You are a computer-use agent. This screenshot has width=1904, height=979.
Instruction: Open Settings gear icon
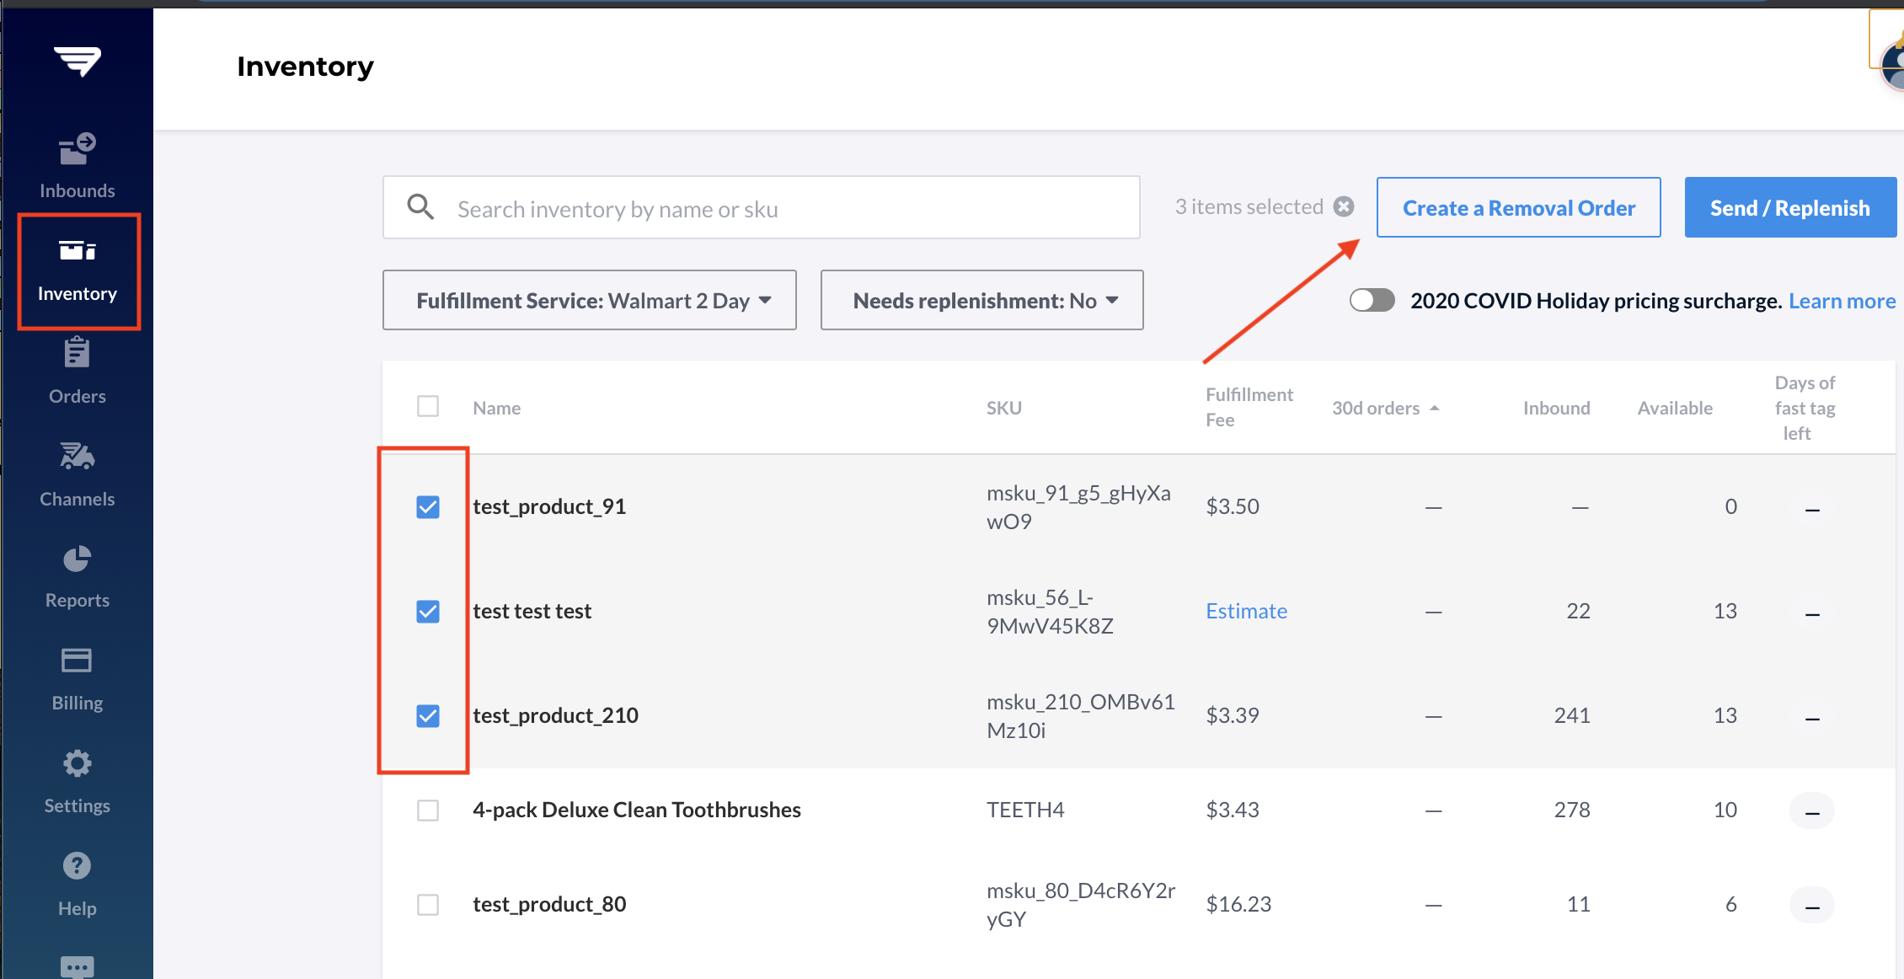click(x=77, y=763)
